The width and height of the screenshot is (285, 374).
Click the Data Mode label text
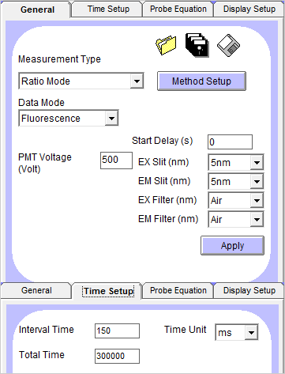(41, 103)
